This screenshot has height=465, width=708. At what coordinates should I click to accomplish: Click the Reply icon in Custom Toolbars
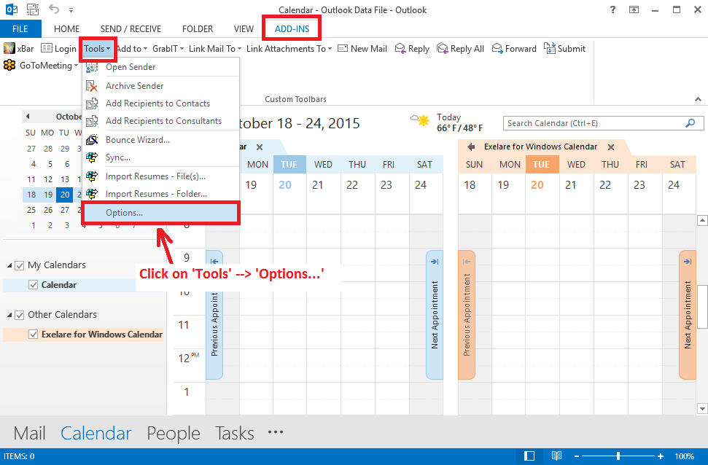click(x=400, y=48)
